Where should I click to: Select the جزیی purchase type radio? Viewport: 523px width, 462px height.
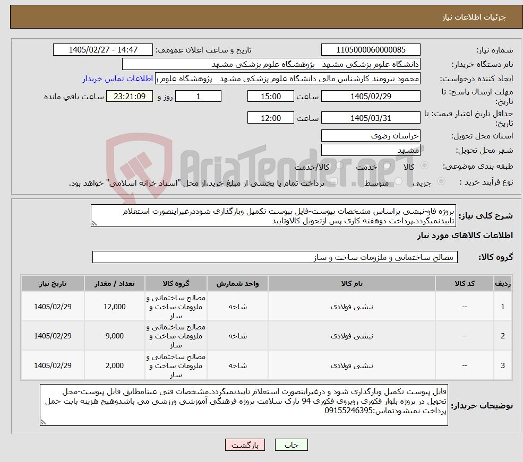(x=441, y=181)
